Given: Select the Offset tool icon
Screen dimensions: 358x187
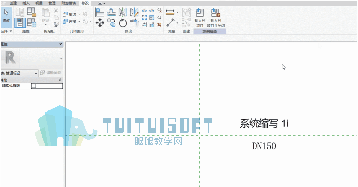Looking at the screenshot, I should tap(111, 12).
